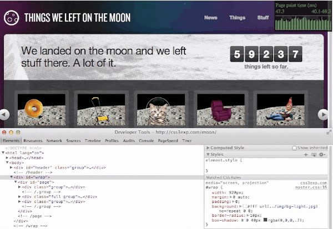Screen dimensions: 333x229
Task: Open the Timeline tab
Action: coord(92,141)
